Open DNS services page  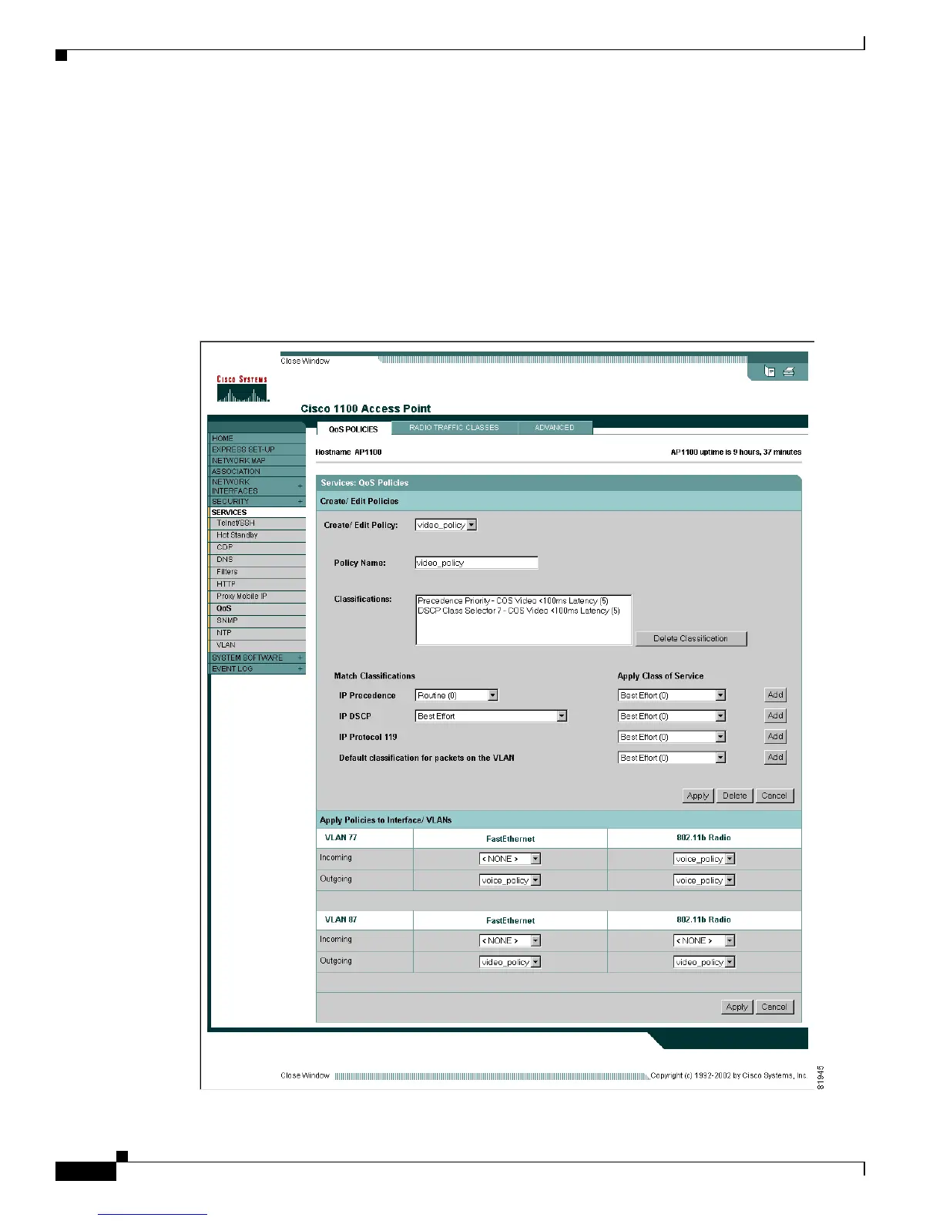pyautogui.click(x=257, y=560)
